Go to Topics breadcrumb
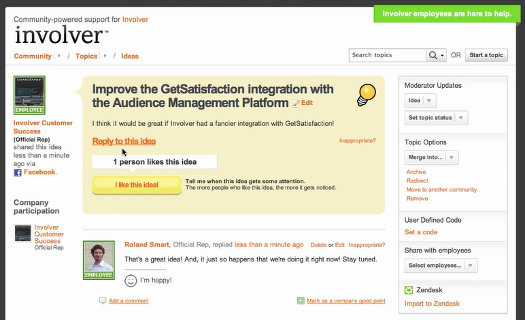 [86, 56]
